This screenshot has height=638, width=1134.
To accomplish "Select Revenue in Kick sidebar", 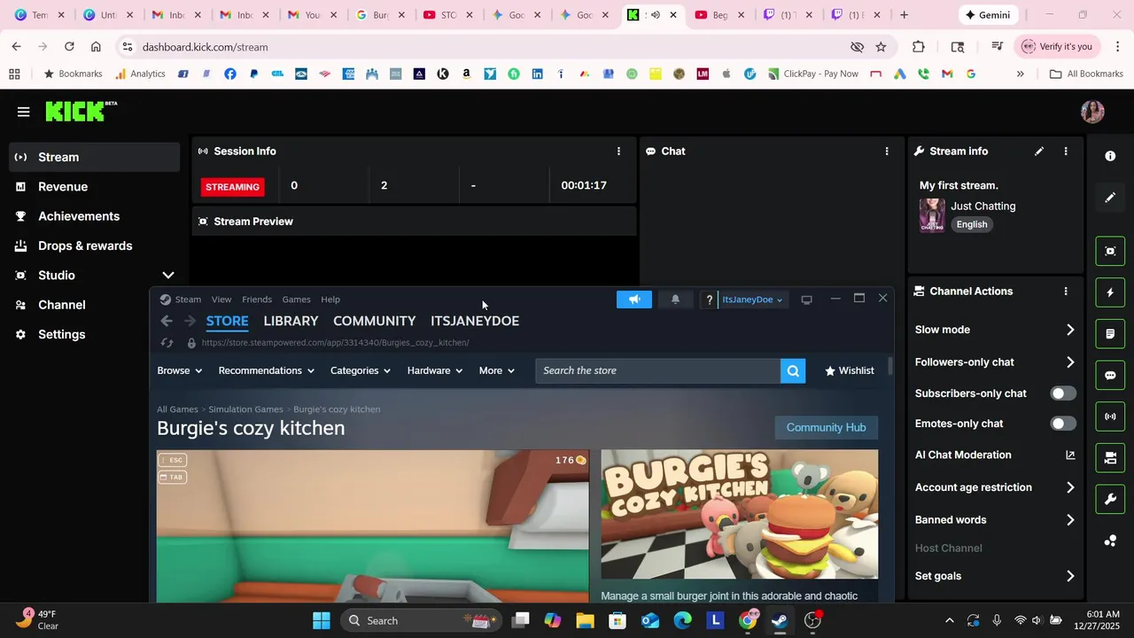I will click(x=63, y=187).
